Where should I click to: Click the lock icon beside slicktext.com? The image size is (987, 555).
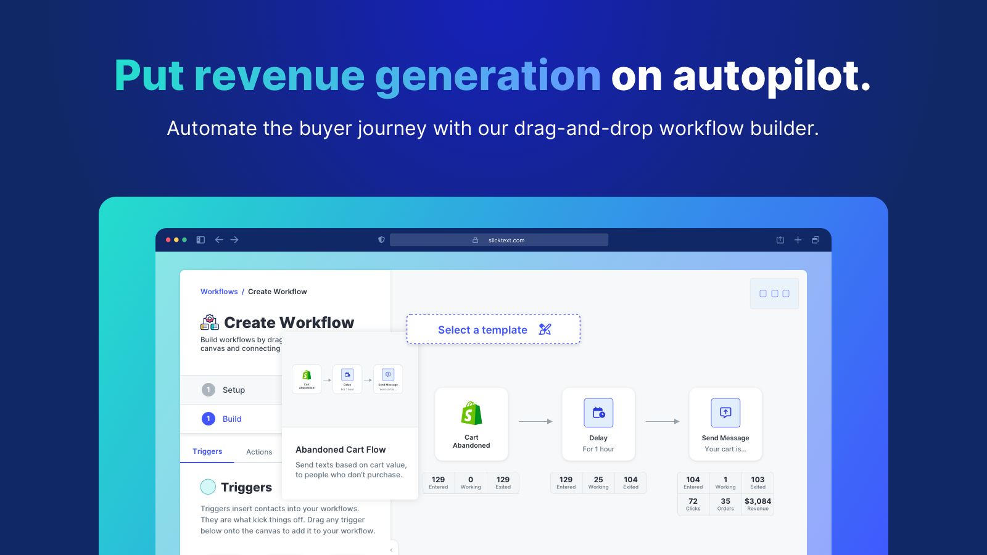tap(476, 240)
